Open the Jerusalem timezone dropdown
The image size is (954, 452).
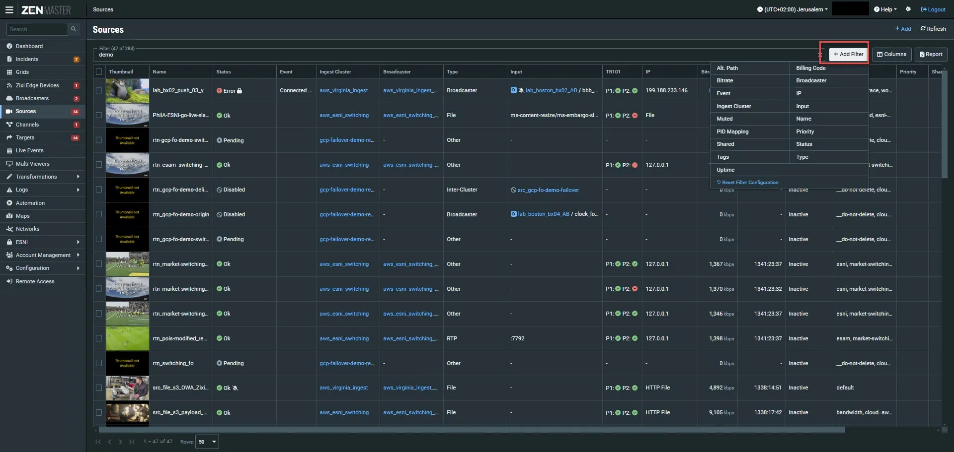(793, 9)
